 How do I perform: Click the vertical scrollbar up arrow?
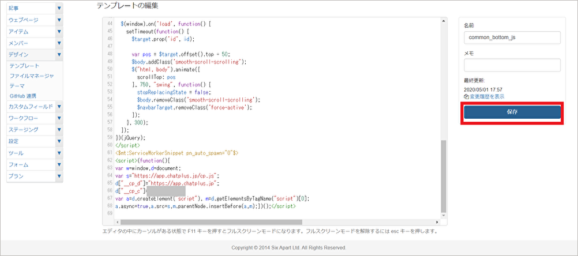point(444,20)
